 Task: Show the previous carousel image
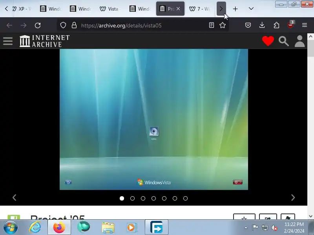(14, 198)
